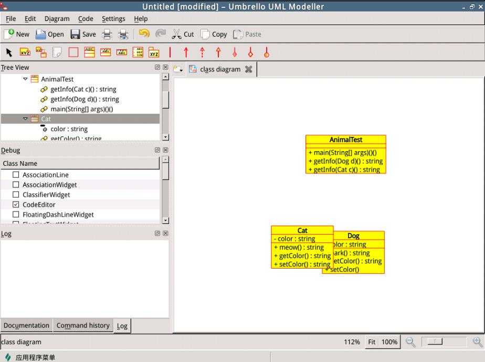Select the Generalization hollow arrow tool
The height and width of the screenshot is (362, 485).
[x=218, y=52]
